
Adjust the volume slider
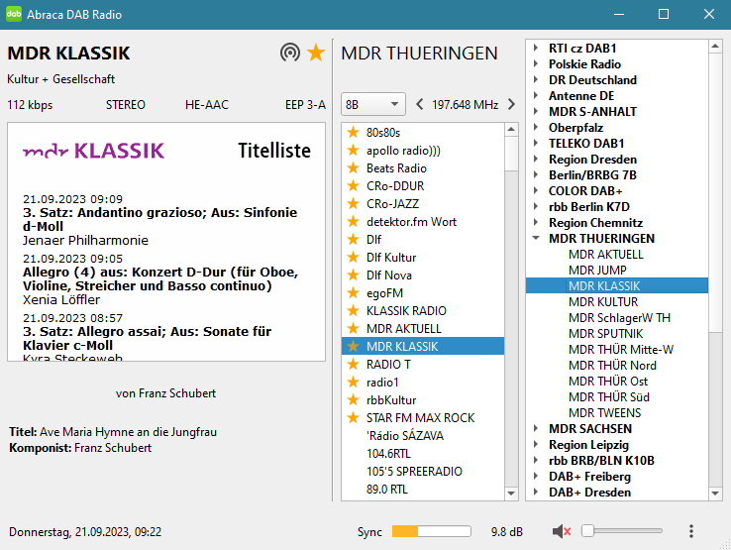(622, 531)
